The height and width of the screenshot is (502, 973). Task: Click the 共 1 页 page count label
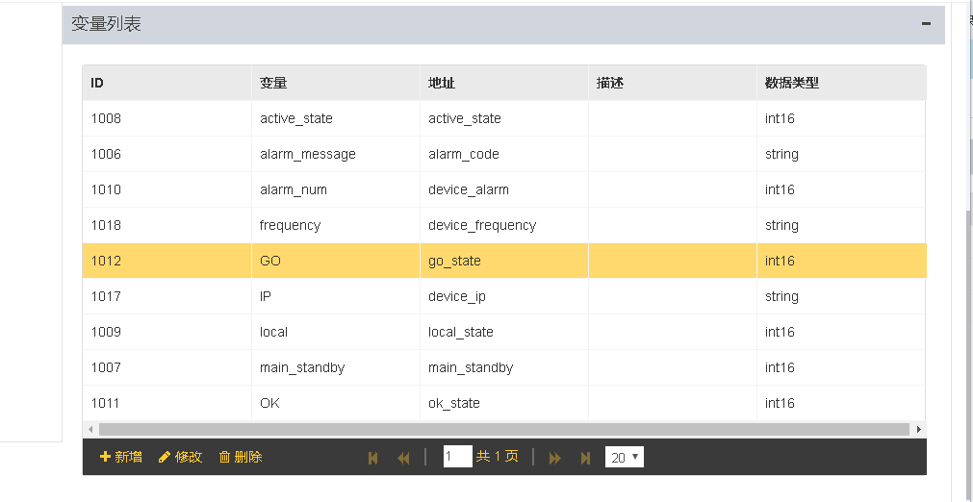click(497, 457)
